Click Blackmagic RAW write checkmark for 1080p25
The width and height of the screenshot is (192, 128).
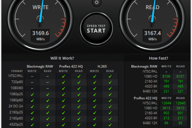tap(32, 95)
